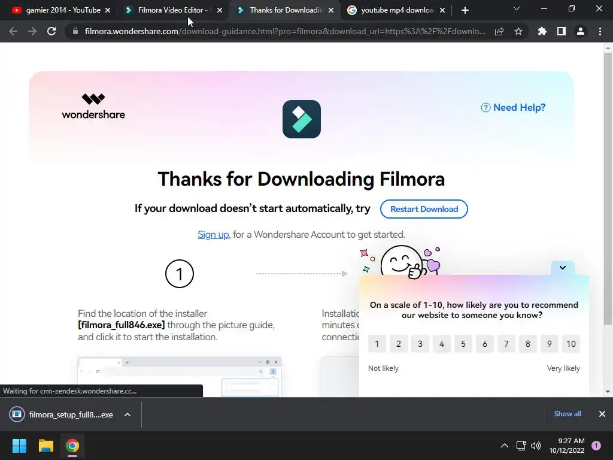The width and height of the screenshot is (613, 460).
Task: Open Chrome profile avatar
Action: point(581,31)
